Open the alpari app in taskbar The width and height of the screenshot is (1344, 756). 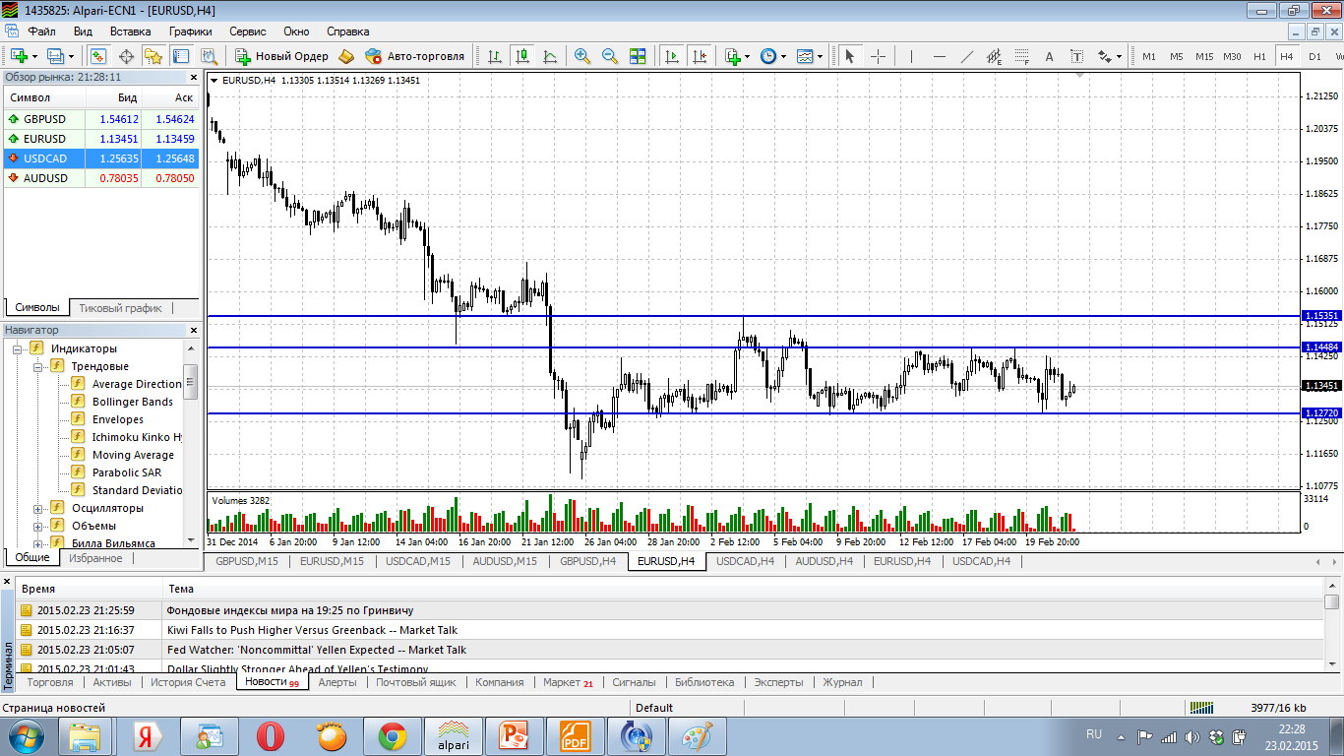[x=453, y=736]
